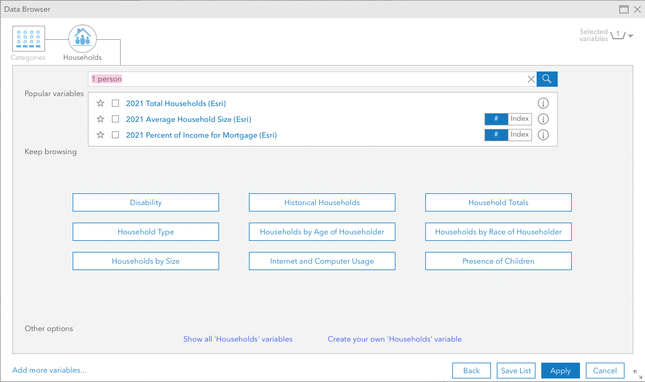Run search with the magnifier button

tap(547, 79)
